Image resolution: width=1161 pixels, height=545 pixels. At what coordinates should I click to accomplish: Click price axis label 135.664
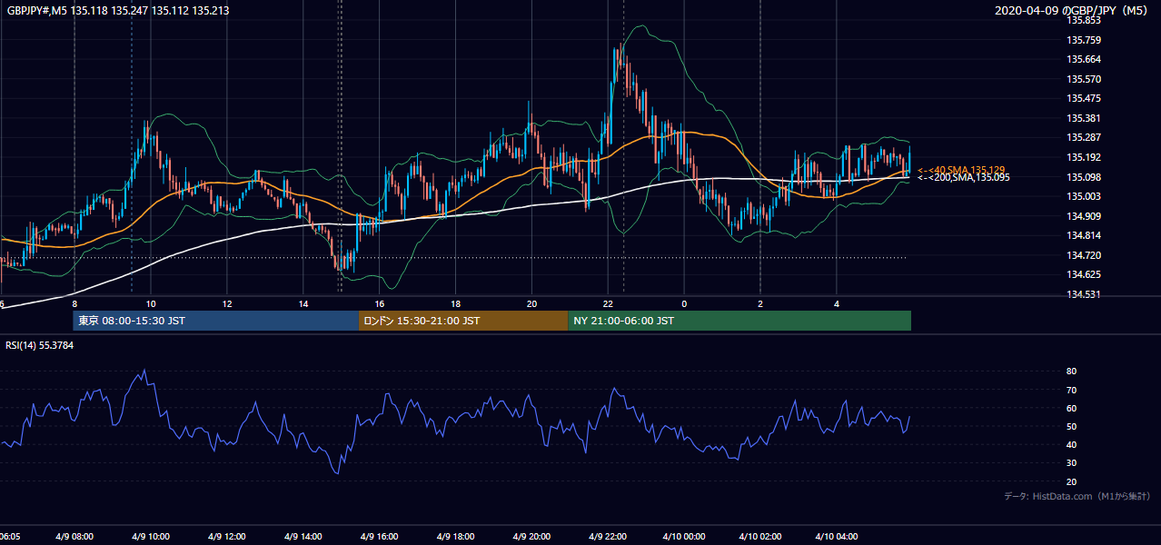[x=1084, y=59]
